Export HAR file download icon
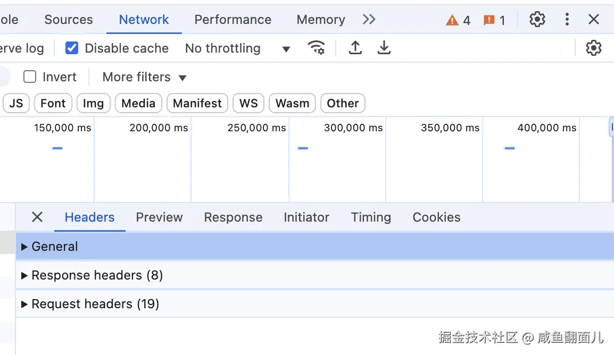Screen dimensions: 614x355 384,48
